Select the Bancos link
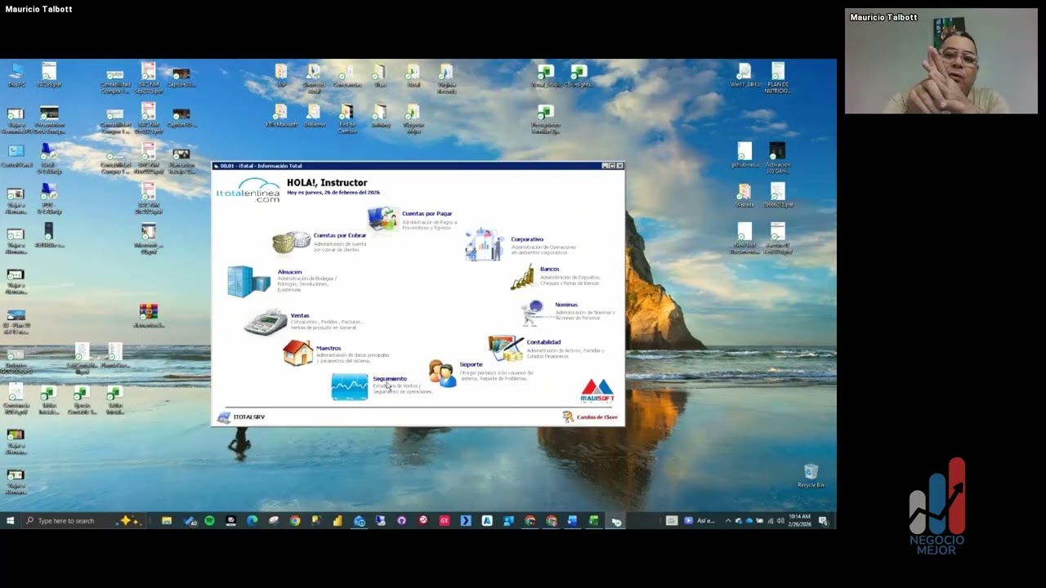 tap(549, 269)
